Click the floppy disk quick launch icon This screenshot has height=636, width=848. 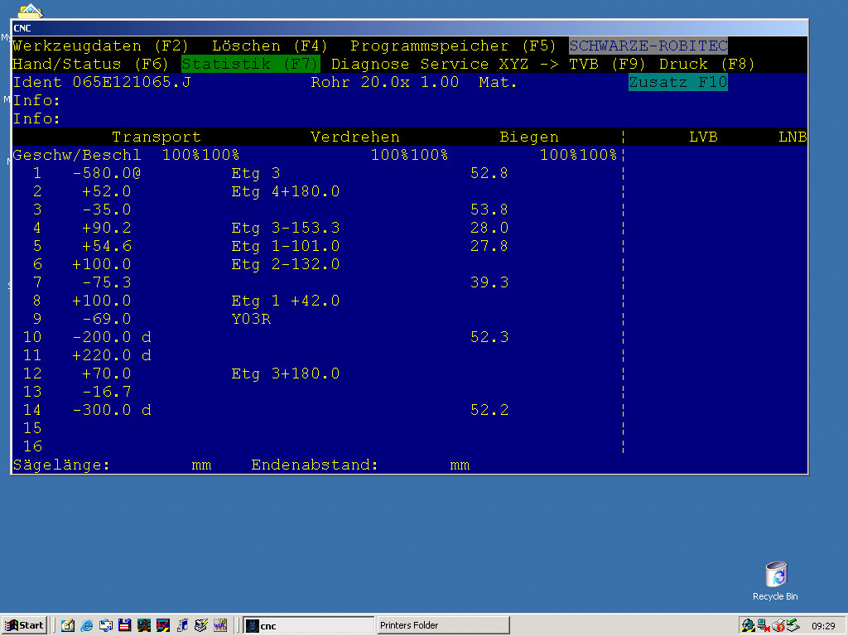(125, 626)
